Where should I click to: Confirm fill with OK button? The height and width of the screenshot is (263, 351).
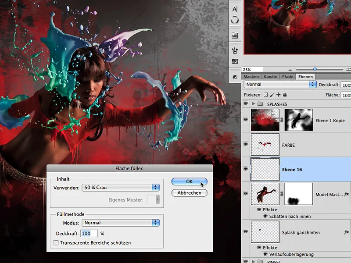click(190, 181)
